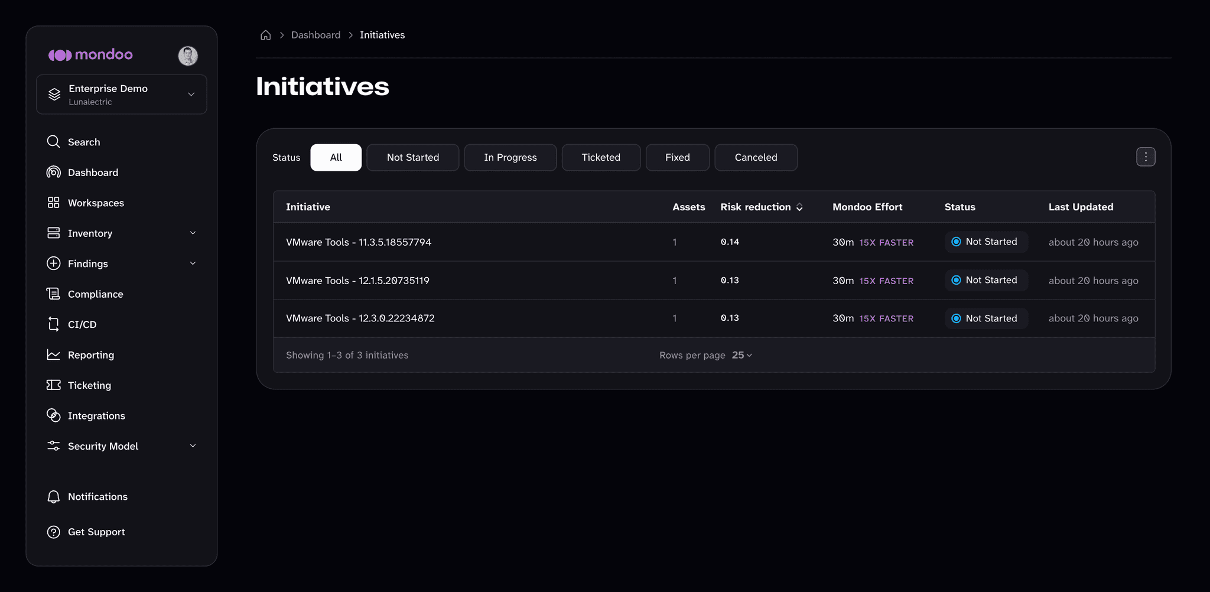Go to home via breadcrumb house icon

click(x=266, y=35)
